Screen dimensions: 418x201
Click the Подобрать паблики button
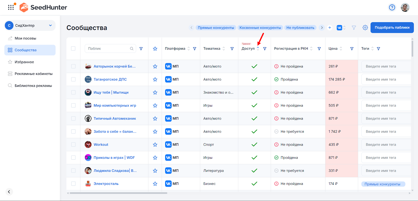tap(392, 28)
